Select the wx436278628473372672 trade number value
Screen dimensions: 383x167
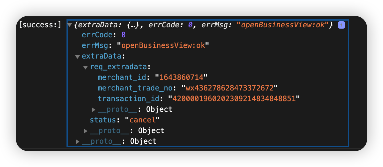(229, 88)
